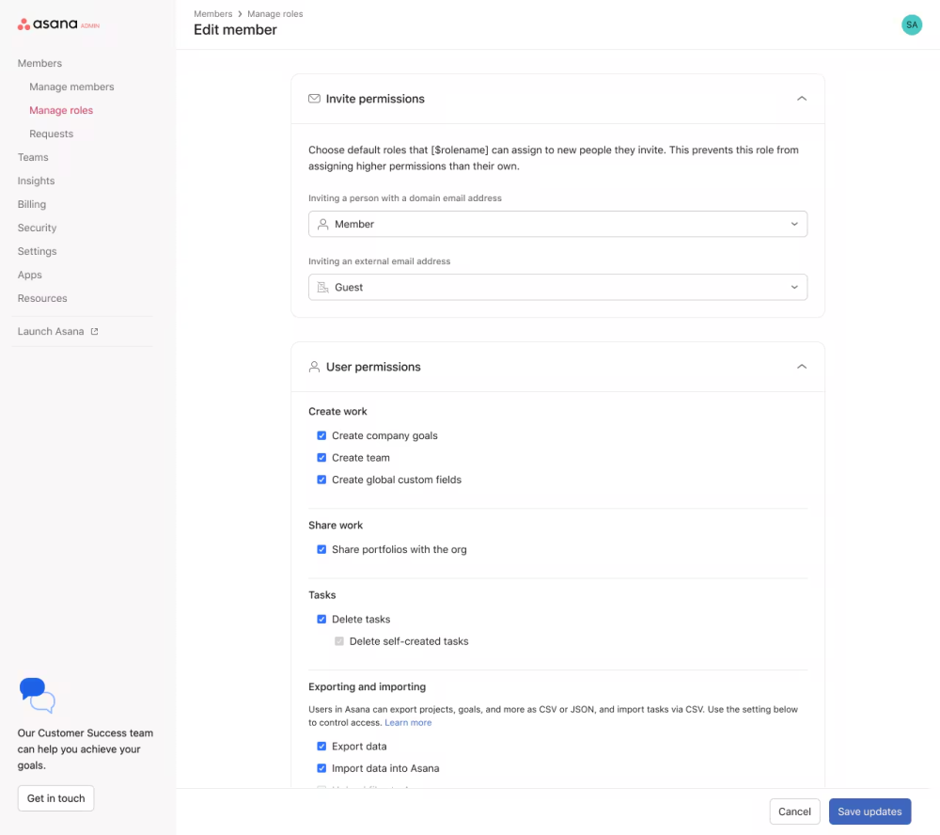The image size is (940, 835).
Task: Click the chat bubbles Customer Success icon
Action: click(38, 695)
